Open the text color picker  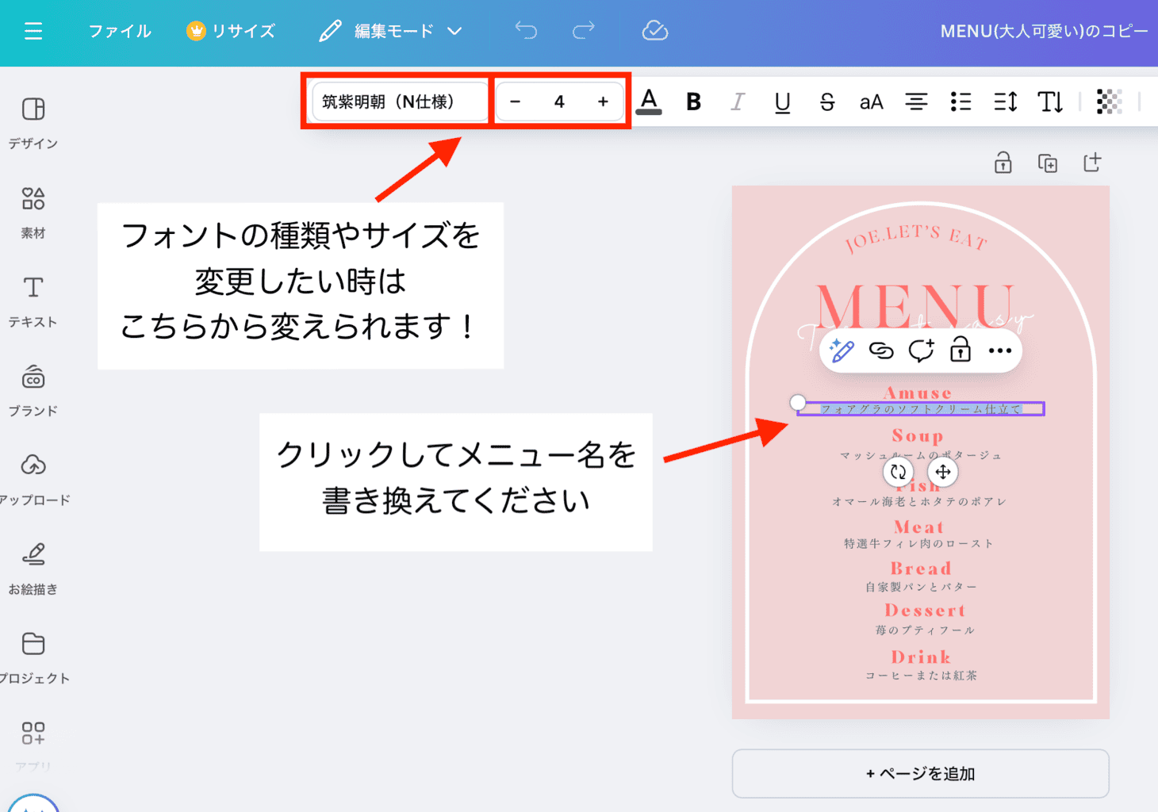point(649,101)
